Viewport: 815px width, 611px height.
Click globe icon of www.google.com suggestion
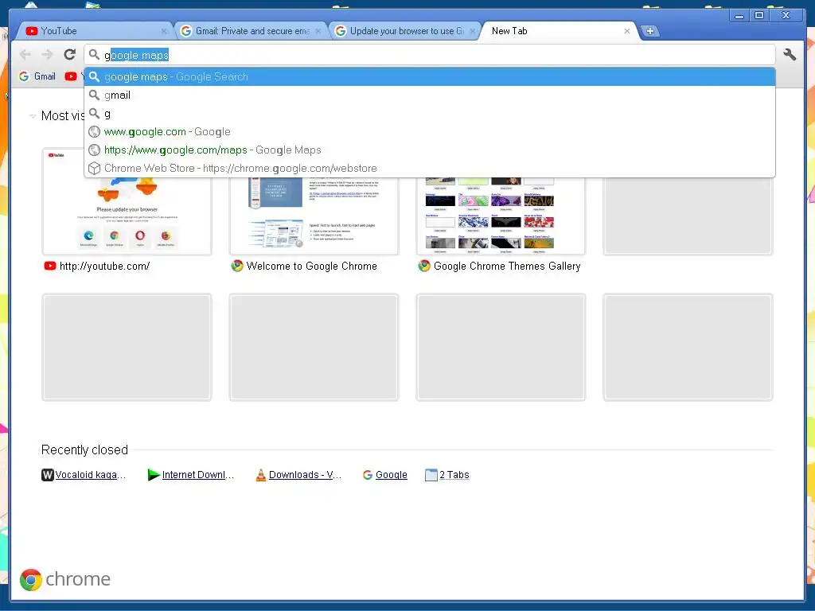[x=94, y=132]
